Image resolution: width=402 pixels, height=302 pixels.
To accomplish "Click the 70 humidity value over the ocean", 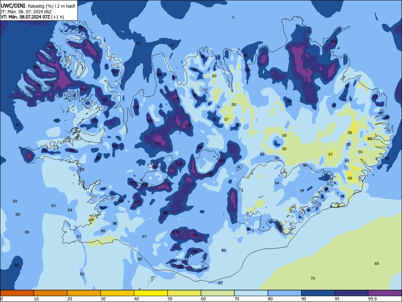I will [313, 278].
